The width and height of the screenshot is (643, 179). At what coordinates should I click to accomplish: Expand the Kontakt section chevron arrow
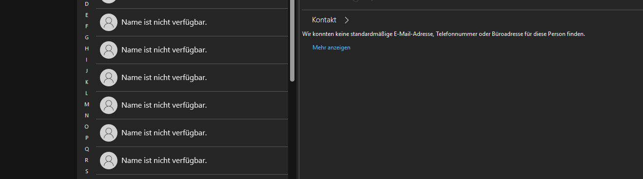pyautogui.click(x=347, y=20)
